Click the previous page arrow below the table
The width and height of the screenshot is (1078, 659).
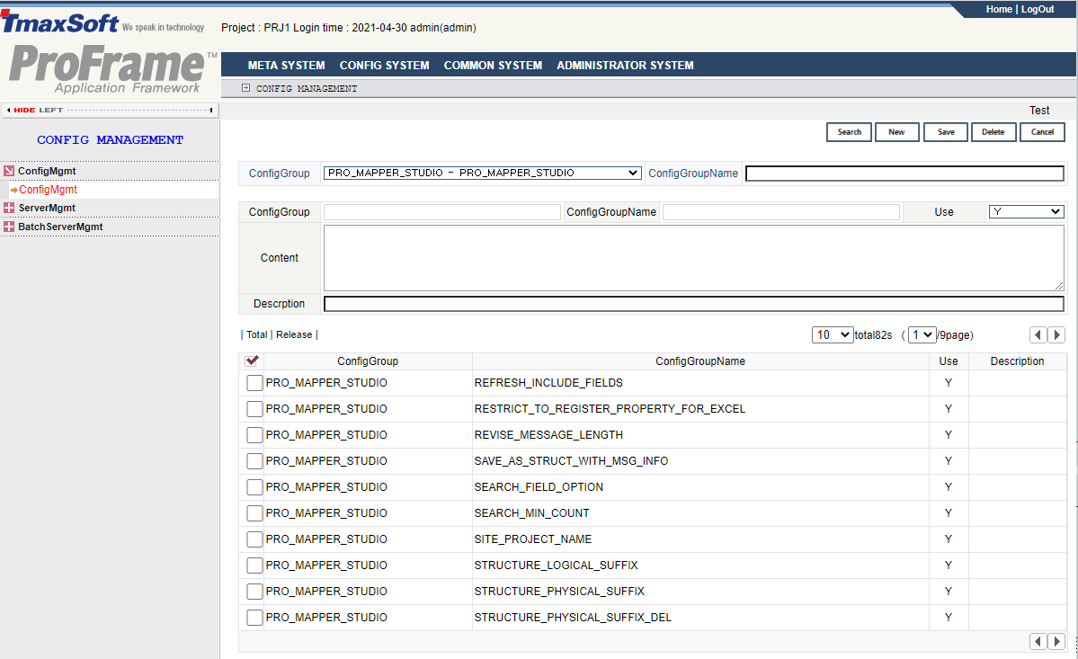coord(1038,641)
